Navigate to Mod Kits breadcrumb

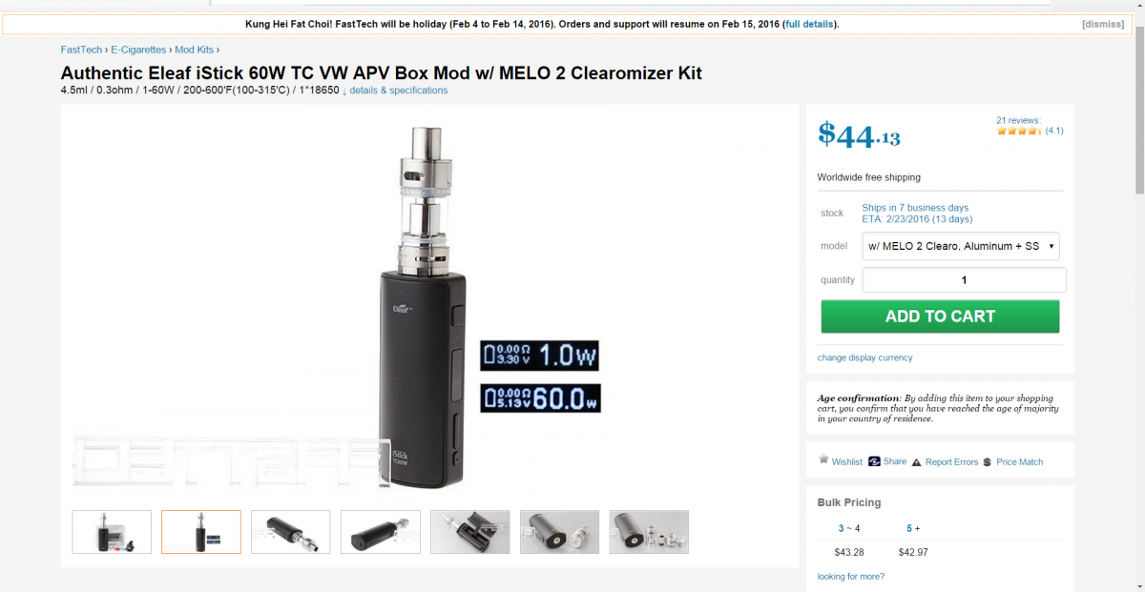[194, 50]
